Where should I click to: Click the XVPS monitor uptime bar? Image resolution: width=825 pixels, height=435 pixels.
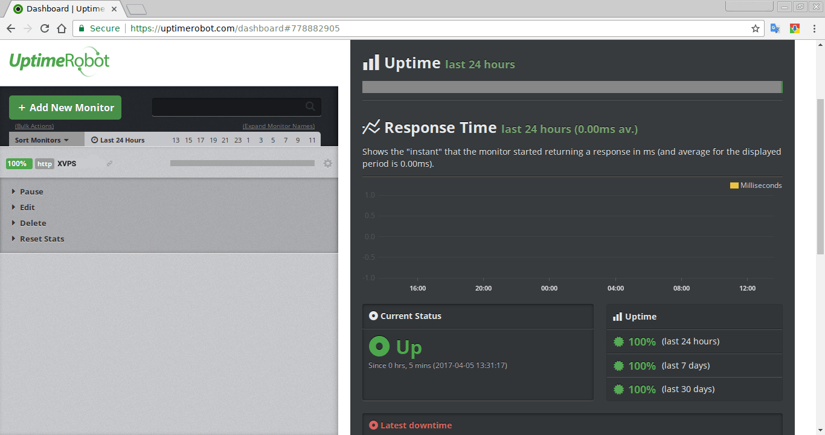[242, 163]
